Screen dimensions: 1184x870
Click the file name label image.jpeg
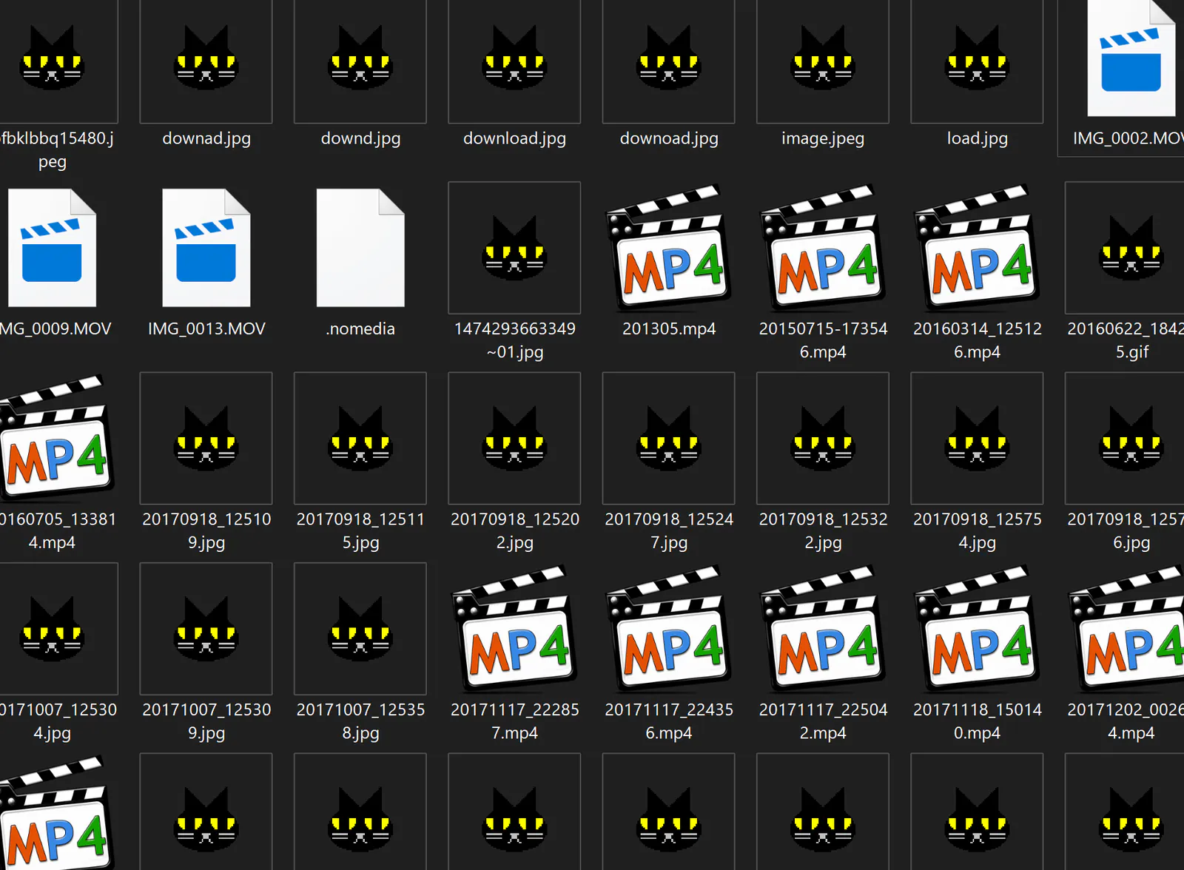[823, 138]
